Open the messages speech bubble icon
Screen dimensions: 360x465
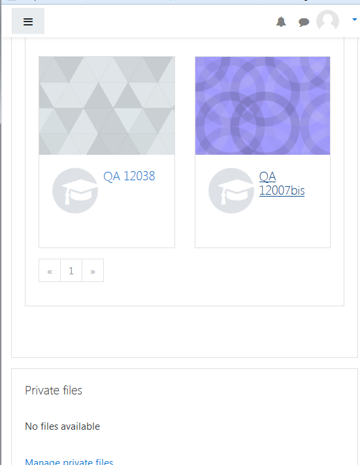pyautogui.click(x=304, y=22)
